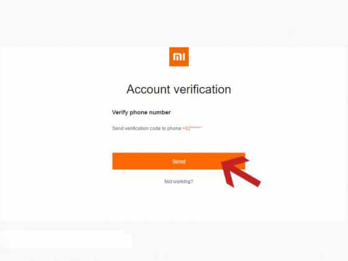This screenshot has width=348, height=261.
Task: Select the "Verify phone number" label
Action: coord(142,112)
